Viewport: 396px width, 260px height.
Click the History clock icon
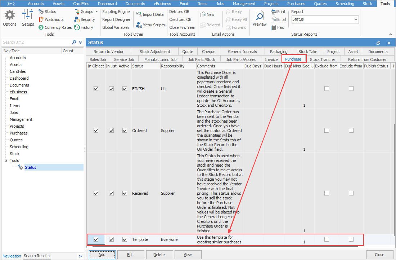(77, 27)
